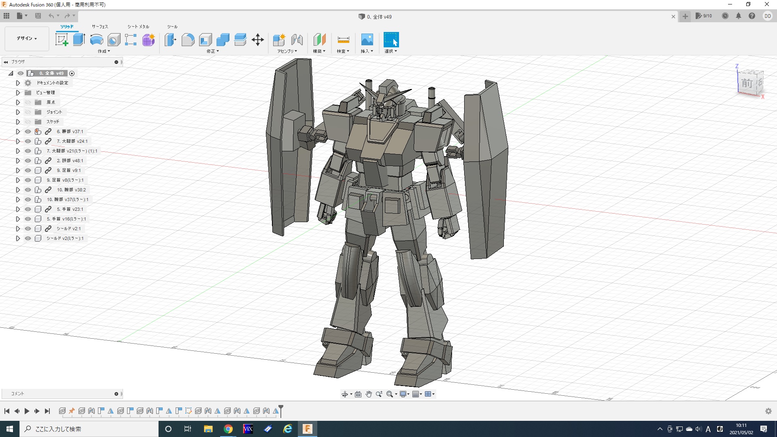The image size is (777, 437).
Task: Open the 作成 menu label
Action: 104,51
